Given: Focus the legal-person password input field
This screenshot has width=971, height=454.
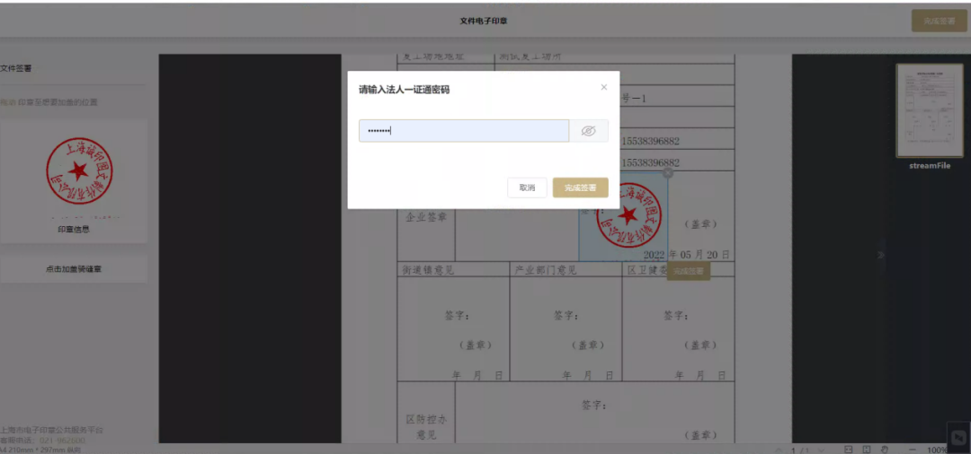Looking at the screenshot, I should point(463,131).
